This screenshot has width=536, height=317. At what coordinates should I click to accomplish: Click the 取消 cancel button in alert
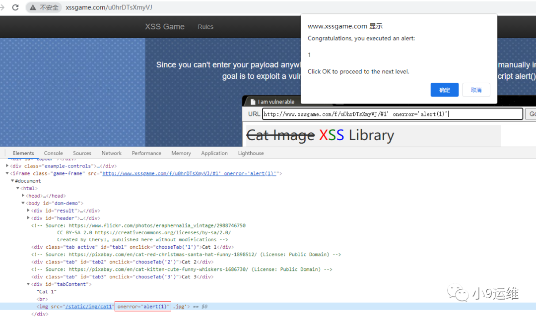476,90
